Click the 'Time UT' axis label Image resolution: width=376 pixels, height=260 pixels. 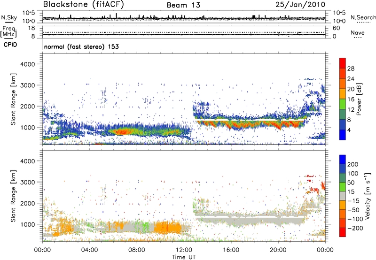click(184, 257)
